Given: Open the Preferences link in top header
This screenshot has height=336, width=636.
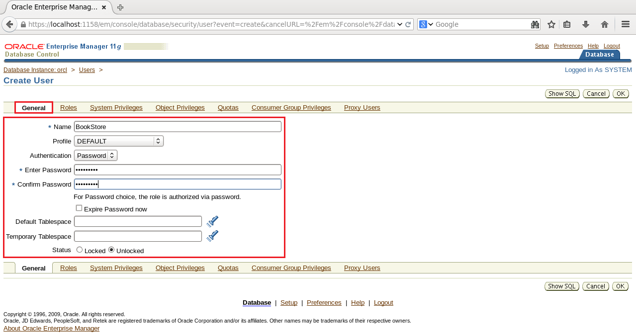Looking at the screenshot, I should (568, 46).
